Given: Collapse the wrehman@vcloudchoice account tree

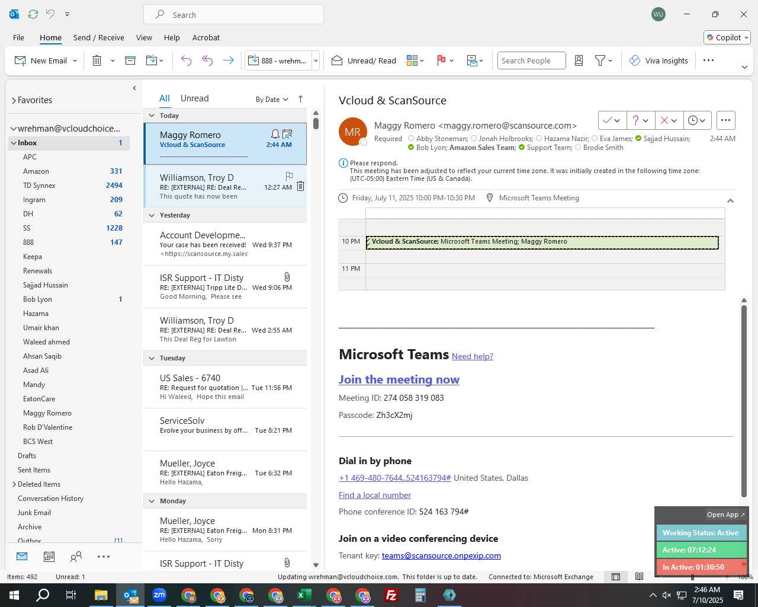Looking at the screenshot, I should (x=13, y=129).
